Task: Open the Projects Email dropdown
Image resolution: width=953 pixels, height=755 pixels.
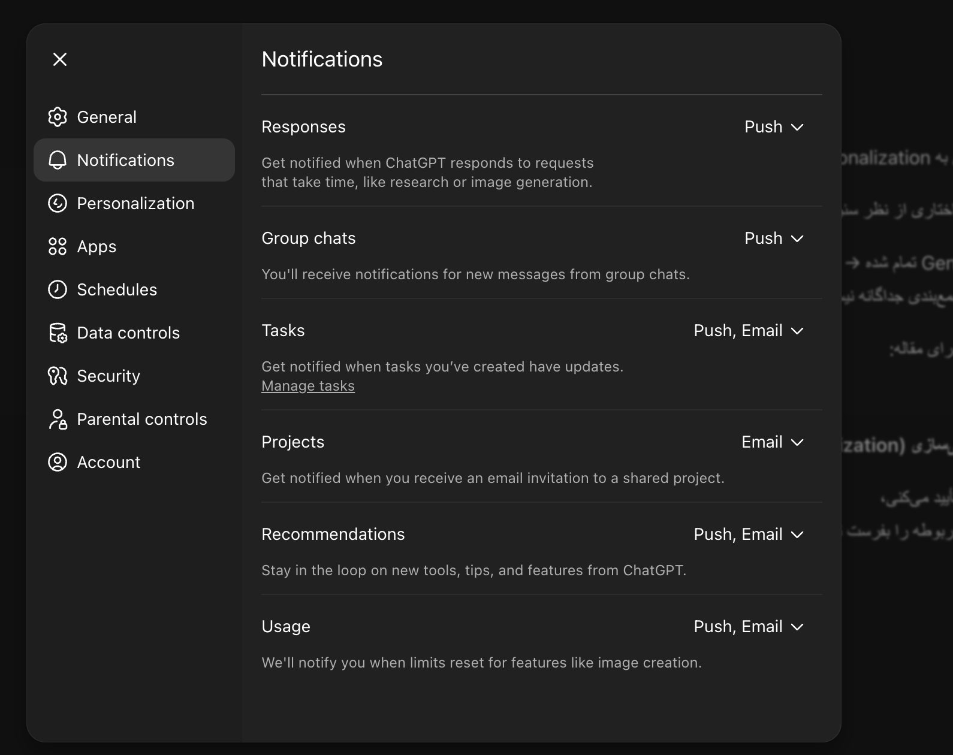Action: [773, 442]
